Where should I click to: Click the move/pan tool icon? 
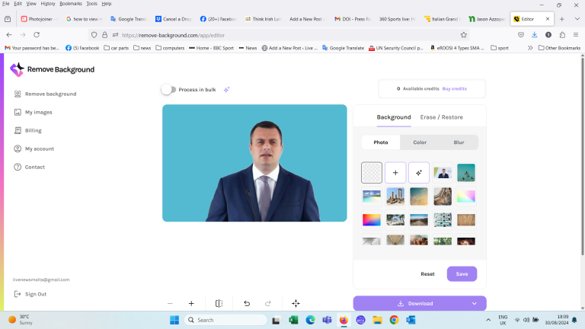(x=296, y=304)
